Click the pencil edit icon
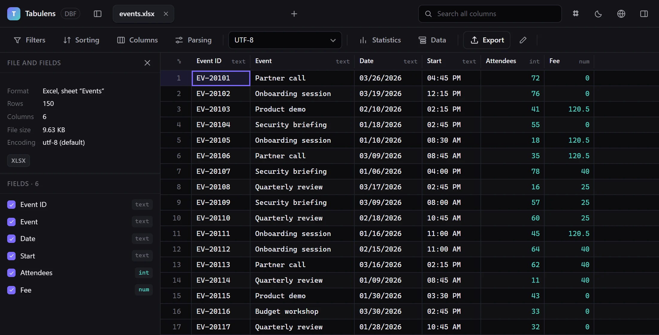The image size is (659, 335). coord(523,40)
